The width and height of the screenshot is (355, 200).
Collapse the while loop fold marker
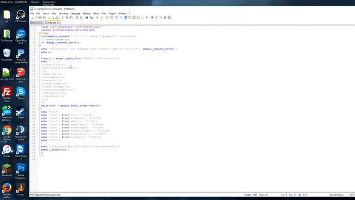point(39,109)
